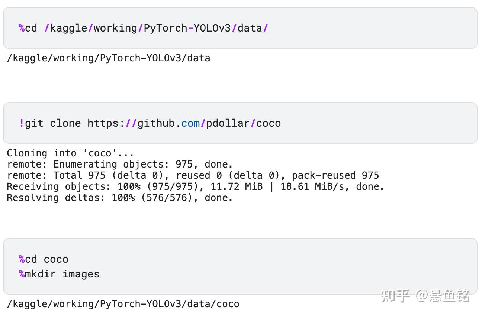482x315 pixels.
Task: Click PyTorch-YOLOv3 in the first cell's path
Action: 187,28
